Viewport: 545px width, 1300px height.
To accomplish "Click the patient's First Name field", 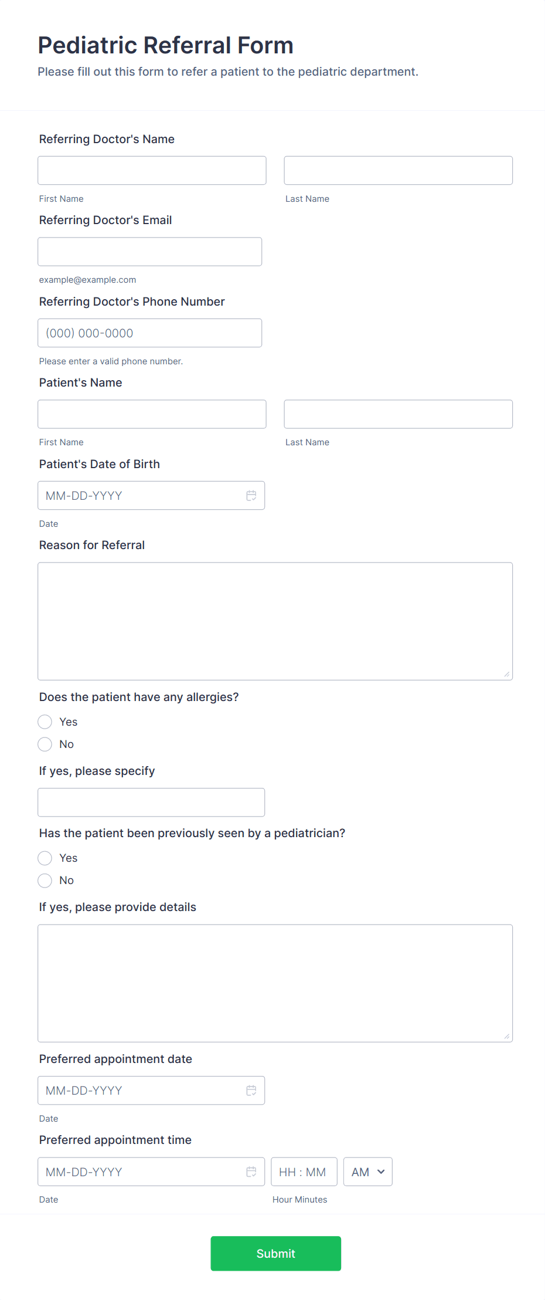I will (152, 414).
